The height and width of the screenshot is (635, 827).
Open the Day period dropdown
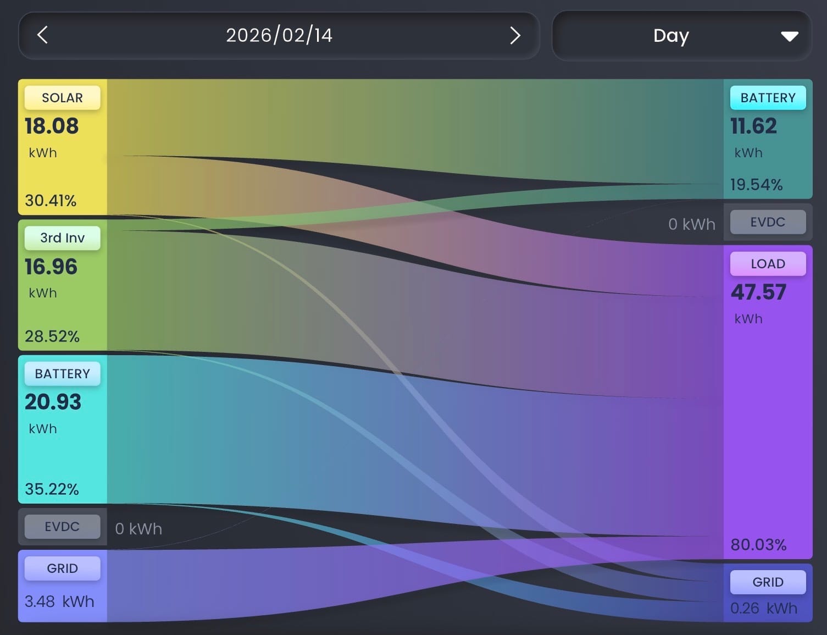click(x=681, y=36)
